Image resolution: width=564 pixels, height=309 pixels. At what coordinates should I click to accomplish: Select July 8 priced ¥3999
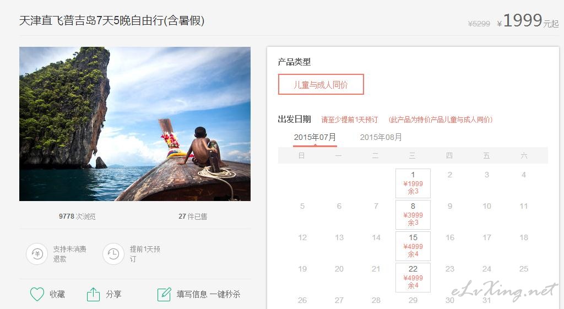click(x=413, y=214)
